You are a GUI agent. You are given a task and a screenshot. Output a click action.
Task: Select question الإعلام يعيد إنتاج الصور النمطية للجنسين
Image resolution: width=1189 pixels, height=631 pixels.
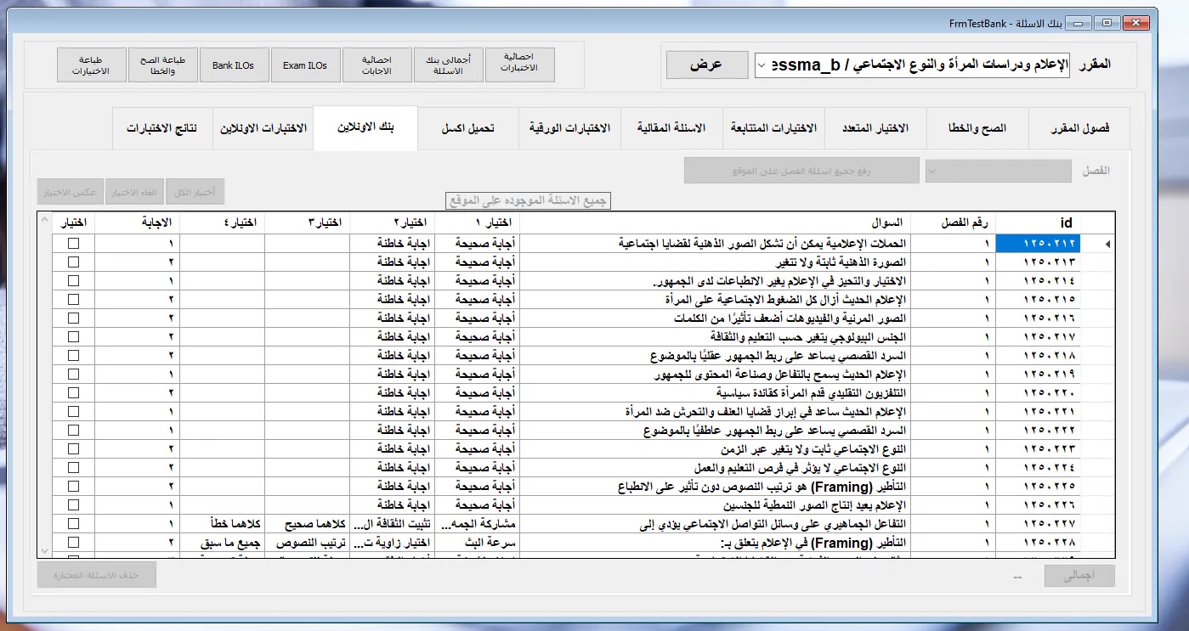pos(715,505)
